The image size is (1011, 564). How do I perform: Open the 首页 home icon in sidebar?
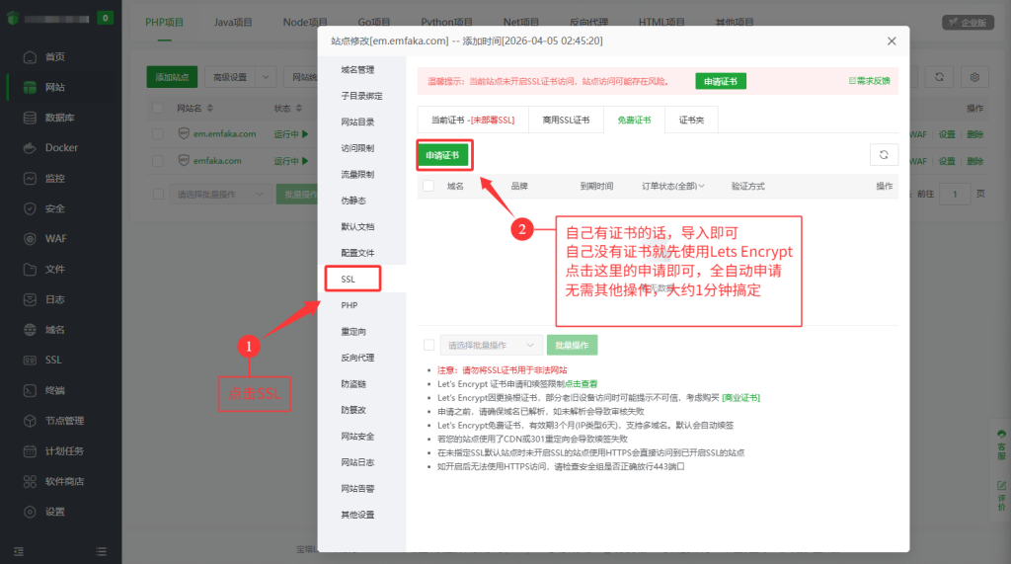pyautogui.click(x=30, y=56)
